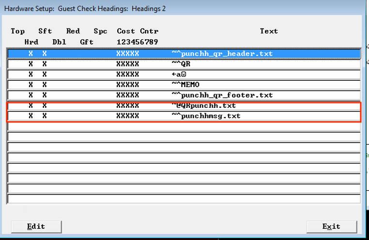This screenshot has height=240, width=369.
Task: Click the first empty row below punchhmsg.txt
Action: 184,126
